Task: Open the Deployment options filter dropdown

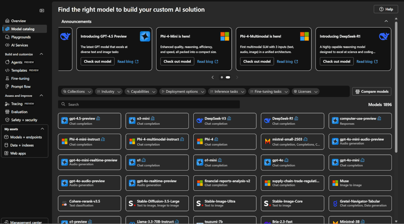Action: pyautogui.click(x=183, y=92)
